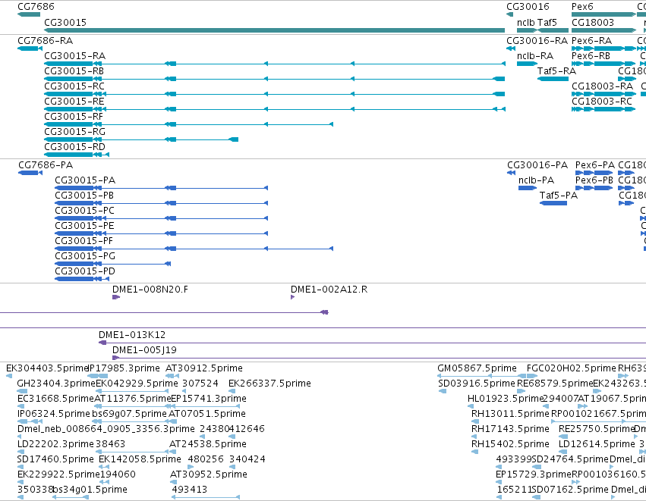Click EST IP06324.5prime
This screenshot has width=646, height=501.
[54, 414]
